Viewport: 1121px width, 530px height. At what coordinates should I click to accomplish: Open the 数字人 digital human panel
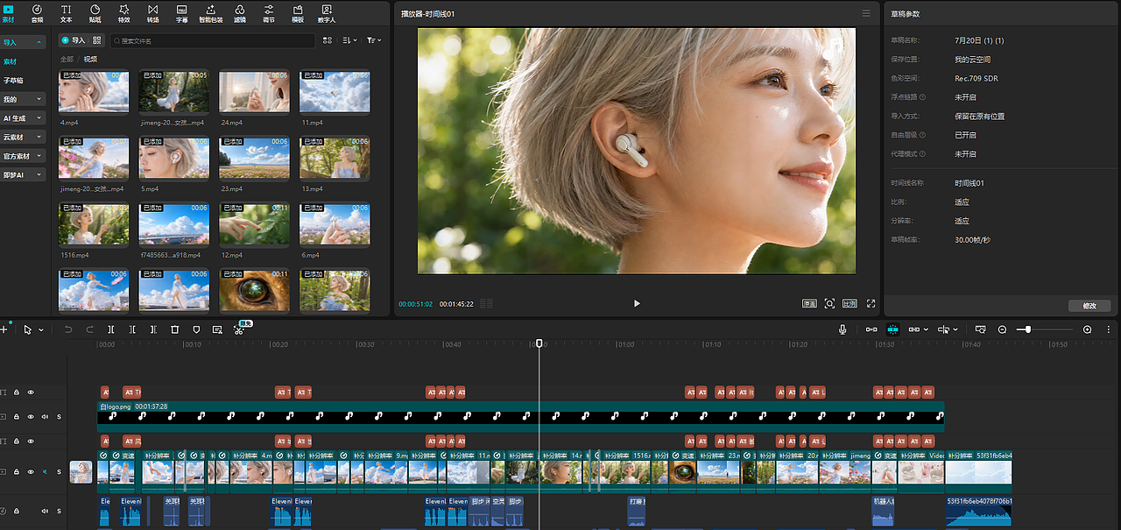[327, 12]
